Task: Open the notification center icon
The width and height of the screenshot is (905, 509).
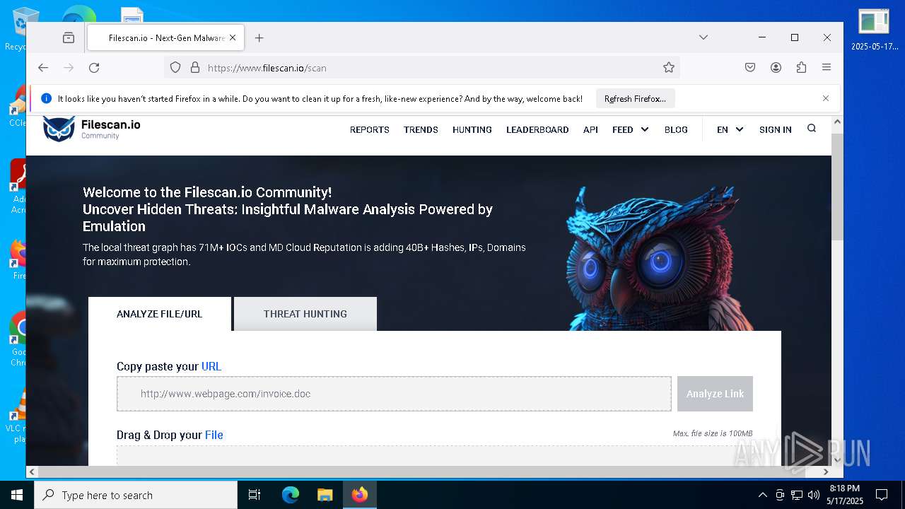Action: tap(882, 495)
